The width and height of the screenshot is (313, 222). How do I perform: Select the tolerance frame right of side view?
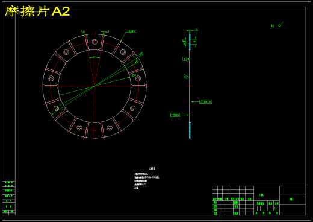[205, 102]
